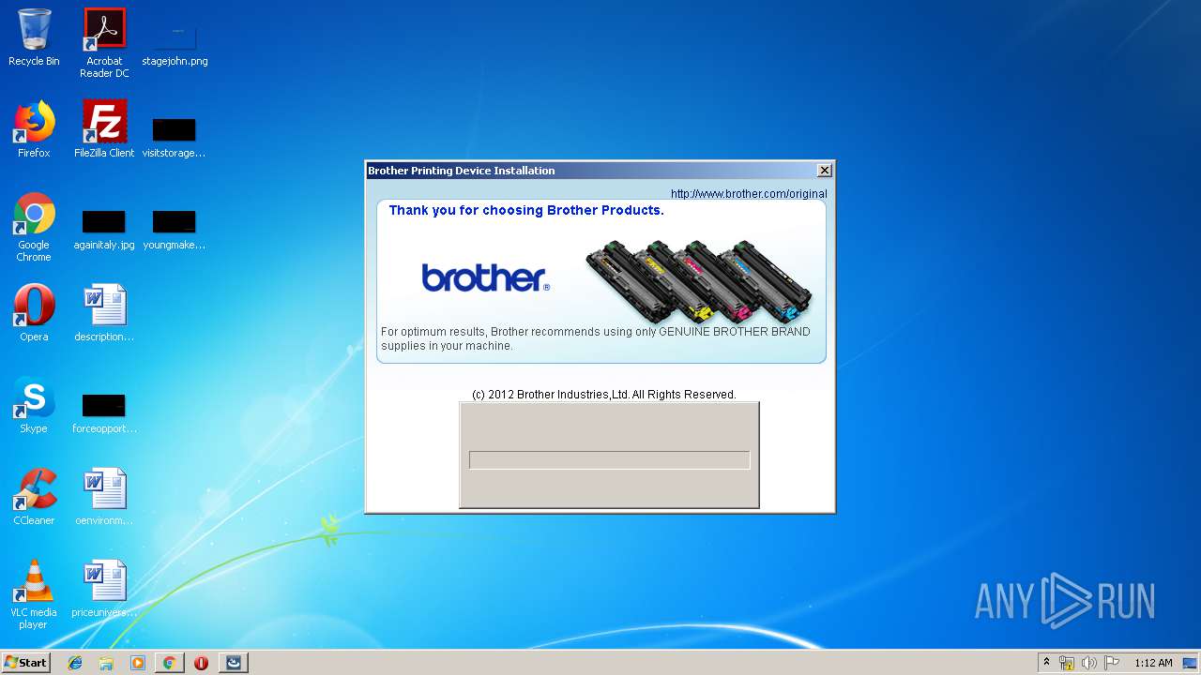The image size is (1201, 675).
Task: Select stagejohn.png file on desktop
Action: (x=175, y=43)
